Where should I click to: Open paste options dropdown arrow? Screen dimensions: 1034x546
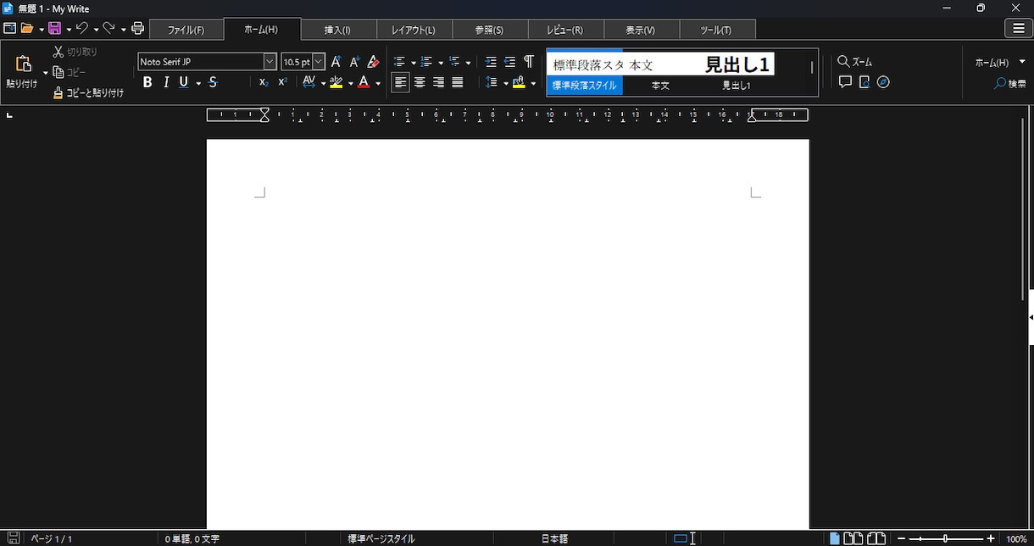coord(45,73)
